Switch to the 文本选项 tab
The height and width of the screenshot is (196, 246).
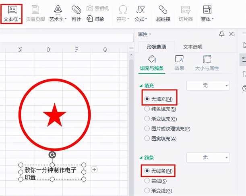[192, 46]
